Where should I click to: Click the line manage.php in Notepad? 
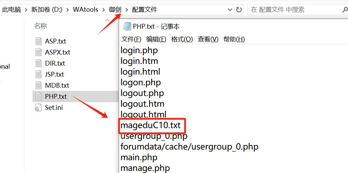[x=145, y=169]
